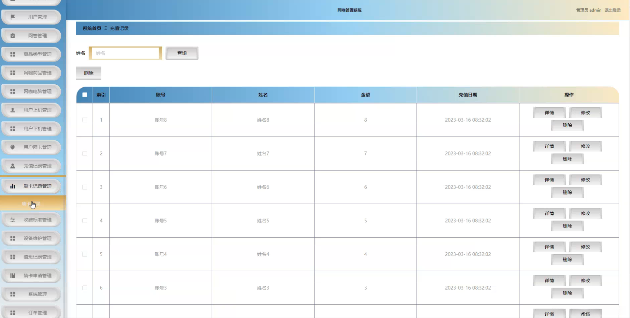
Task: Focus the 姓名 search input field
Action: click(x=125, y=53)
